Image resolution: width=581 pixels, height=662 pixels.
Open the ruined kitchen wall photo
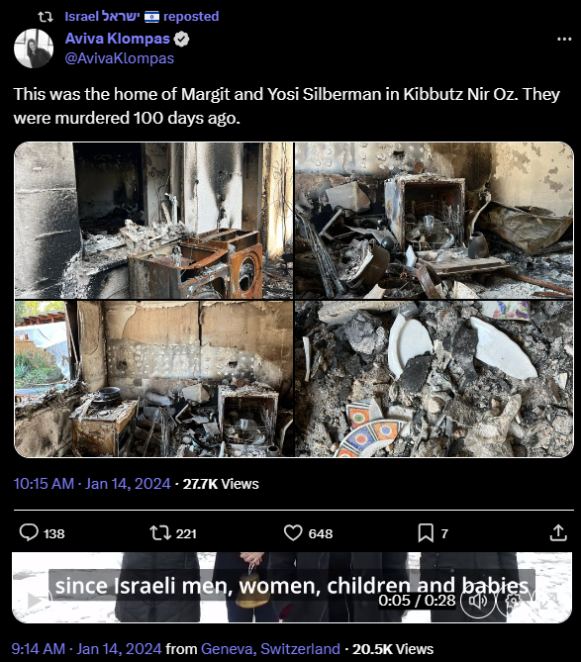153,379
